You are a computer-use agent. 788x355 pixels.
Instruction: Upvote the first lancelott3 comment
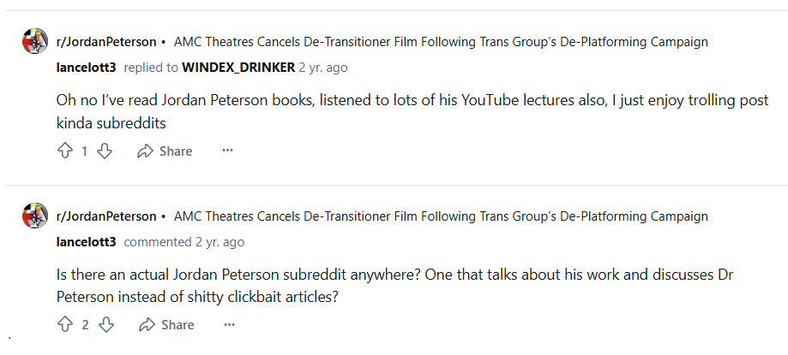click(65, 151)
